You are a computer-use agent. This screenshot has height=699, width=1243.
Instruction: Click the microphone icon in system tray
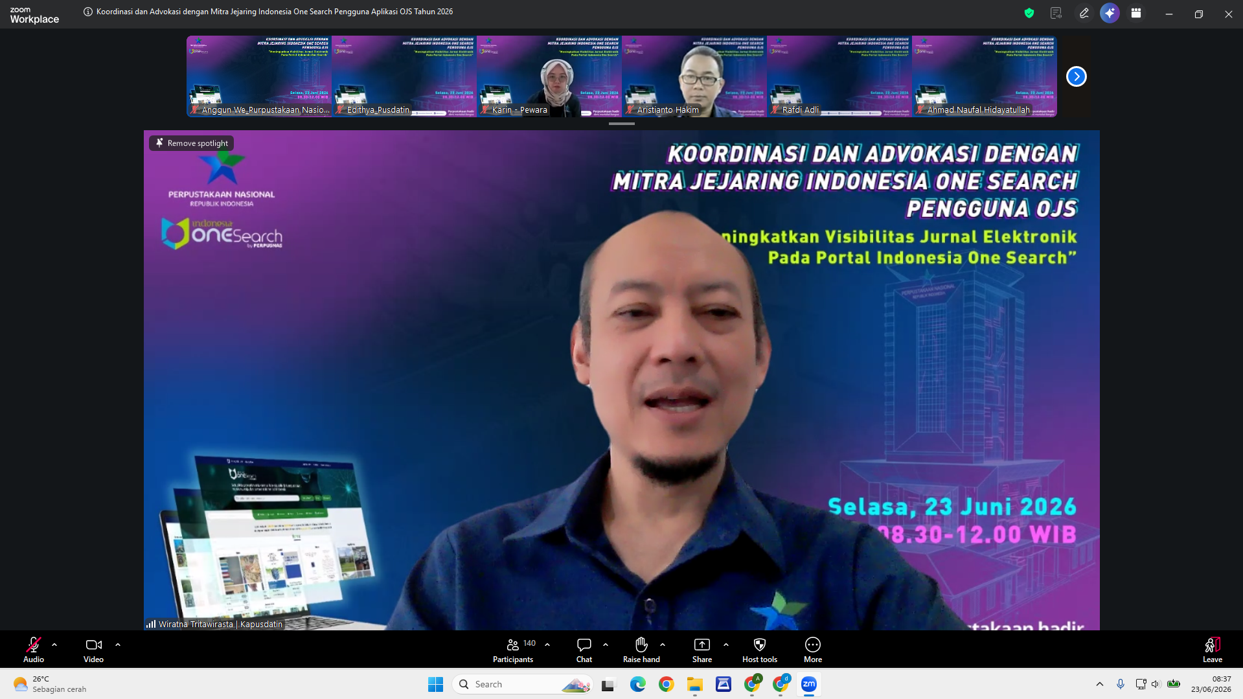tap(1121, 684)
